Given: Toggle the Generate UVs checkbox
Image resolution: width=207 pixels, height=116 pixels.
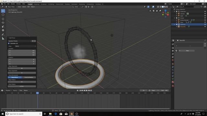Looking at the screenshot, I should click(x=9, y=43).
